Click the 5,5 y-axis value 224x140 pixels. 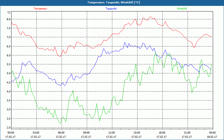coord(9,64)
